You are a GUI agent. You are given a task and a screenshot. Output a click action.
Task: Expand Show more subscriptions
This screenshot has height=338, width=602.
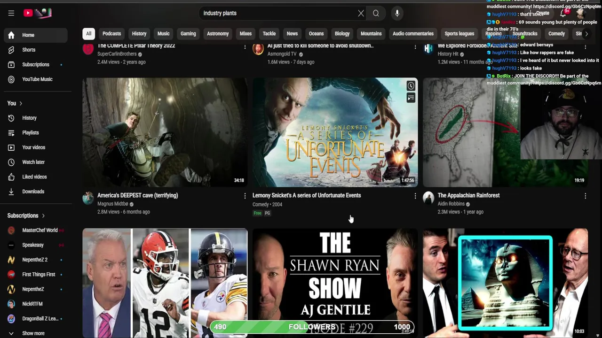(36, 333)
